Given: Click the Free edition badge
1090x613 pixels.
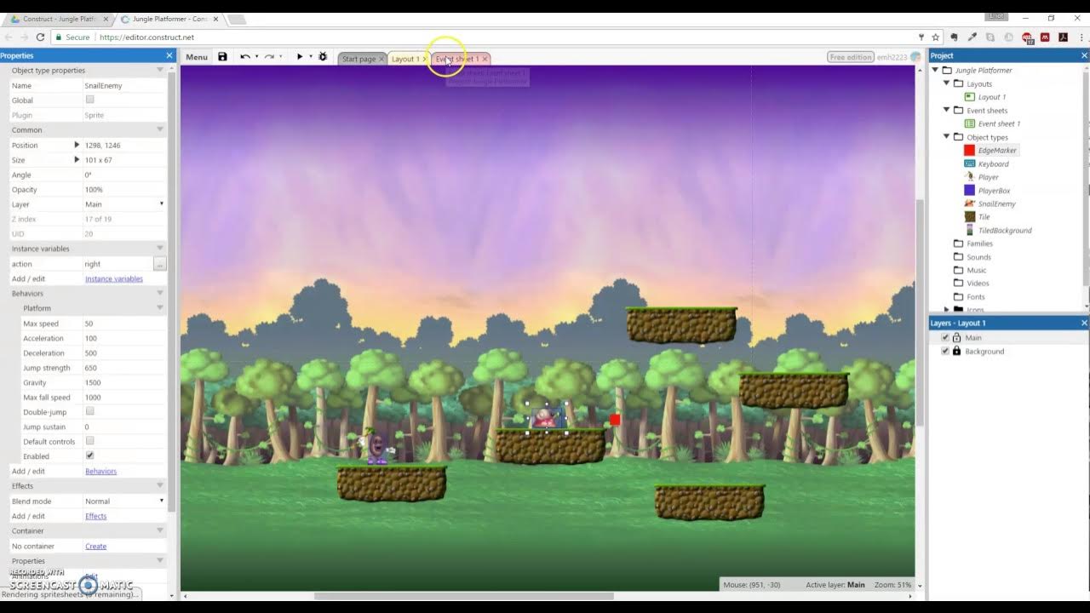Looking at the screenshot, I should (851, 57).
